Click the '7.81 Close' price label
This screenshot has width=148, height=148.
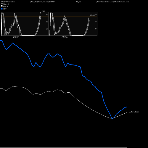[x=134, y=112]
